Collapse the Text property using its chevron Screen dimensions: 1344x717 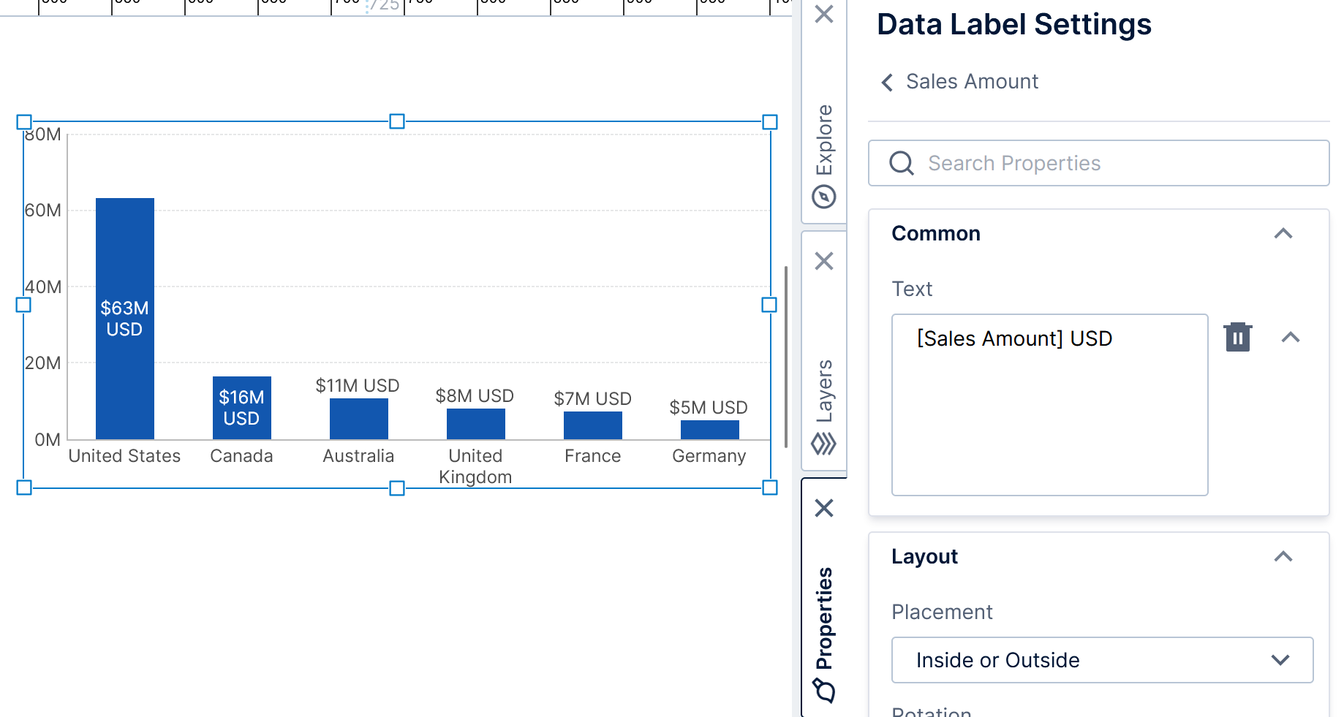point(1290,337)
